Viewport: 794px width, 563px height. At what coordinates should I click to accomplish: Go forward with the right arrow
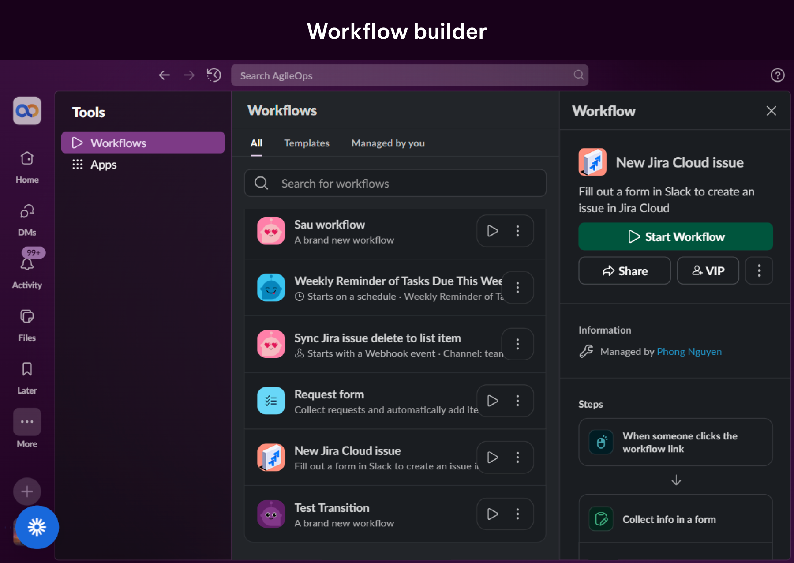click(x=189, y=75)
